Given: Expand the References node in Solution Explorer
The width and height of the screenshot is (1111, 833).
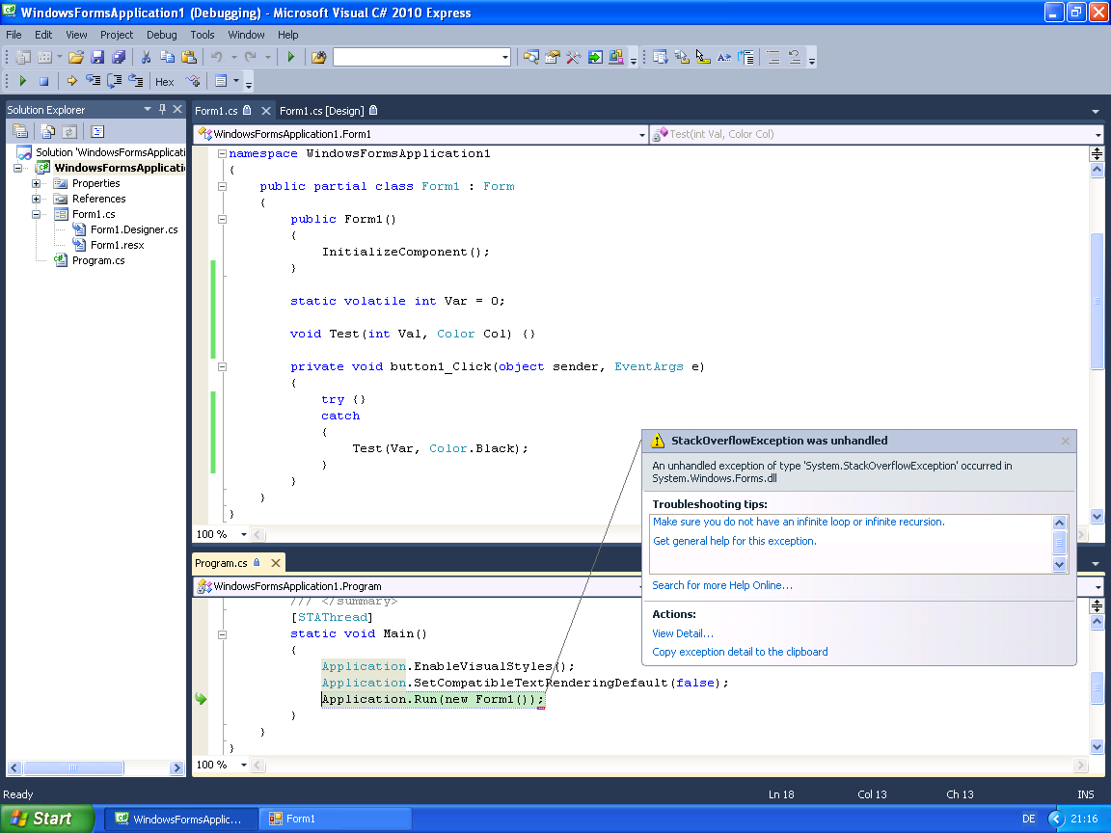Looking at the screenshot, I should [36, 199].
